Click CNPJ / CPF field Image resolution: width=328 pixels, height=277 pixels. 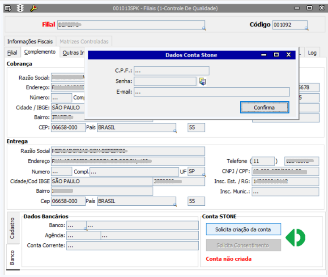tap(285, 171)
